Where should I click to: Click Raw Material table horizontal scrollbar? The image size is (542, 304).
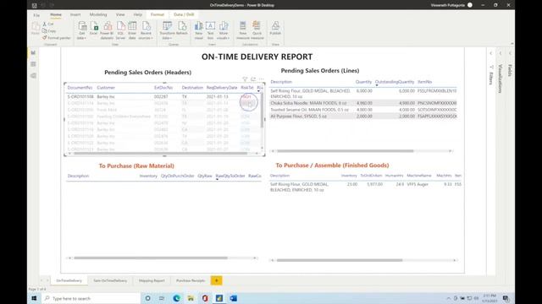151,258
